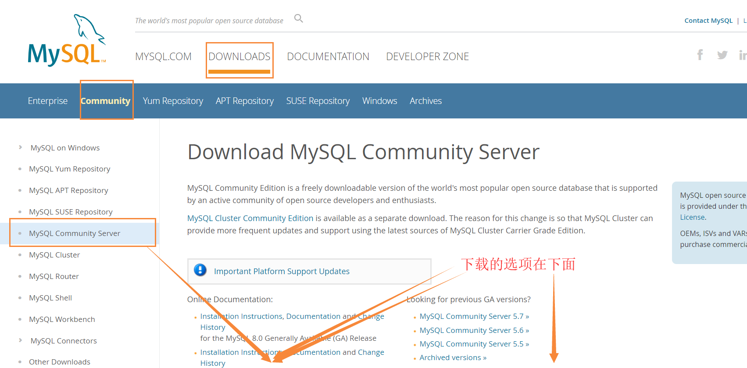Open MySQL Connectors sidebar link

64,341
